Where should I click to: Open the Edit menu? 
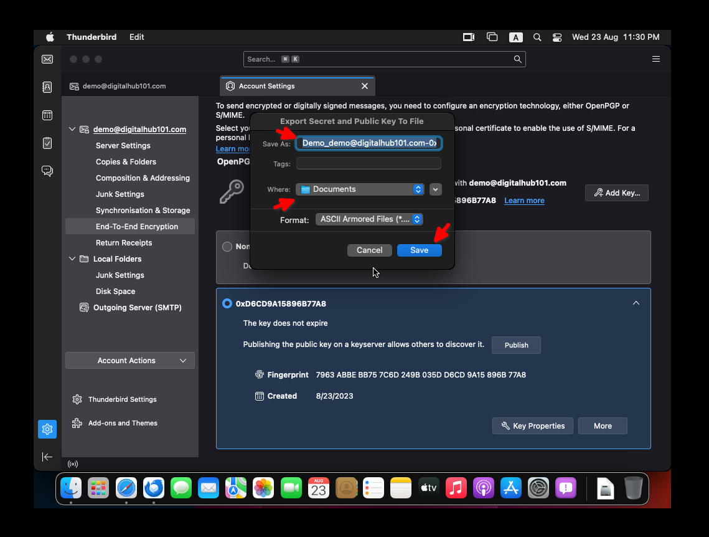[136, 37]
